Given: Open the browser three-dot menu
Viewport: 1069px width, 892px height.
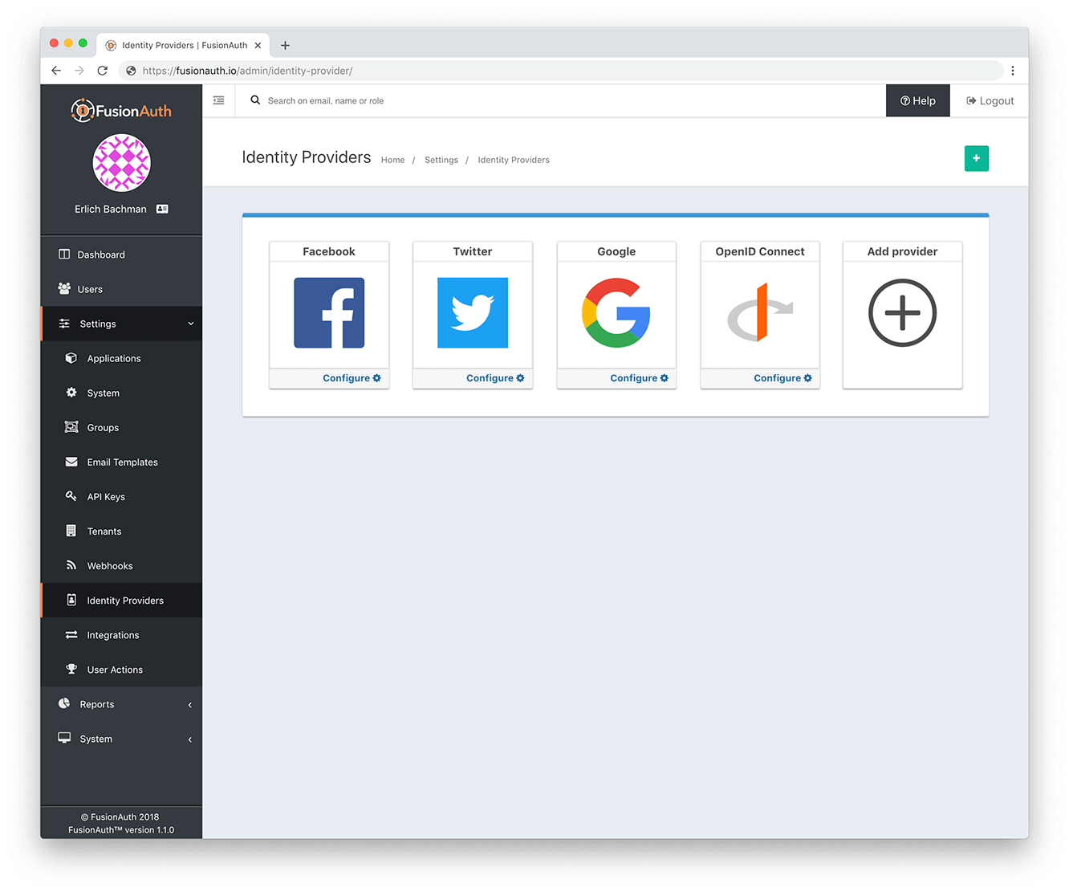Looking at the screenshot, I should click(1013, 71).
